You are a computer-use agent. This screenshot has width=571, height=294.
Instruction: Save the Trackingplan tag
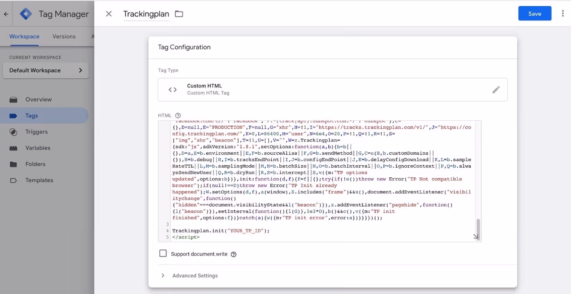(x=534, y=13)
